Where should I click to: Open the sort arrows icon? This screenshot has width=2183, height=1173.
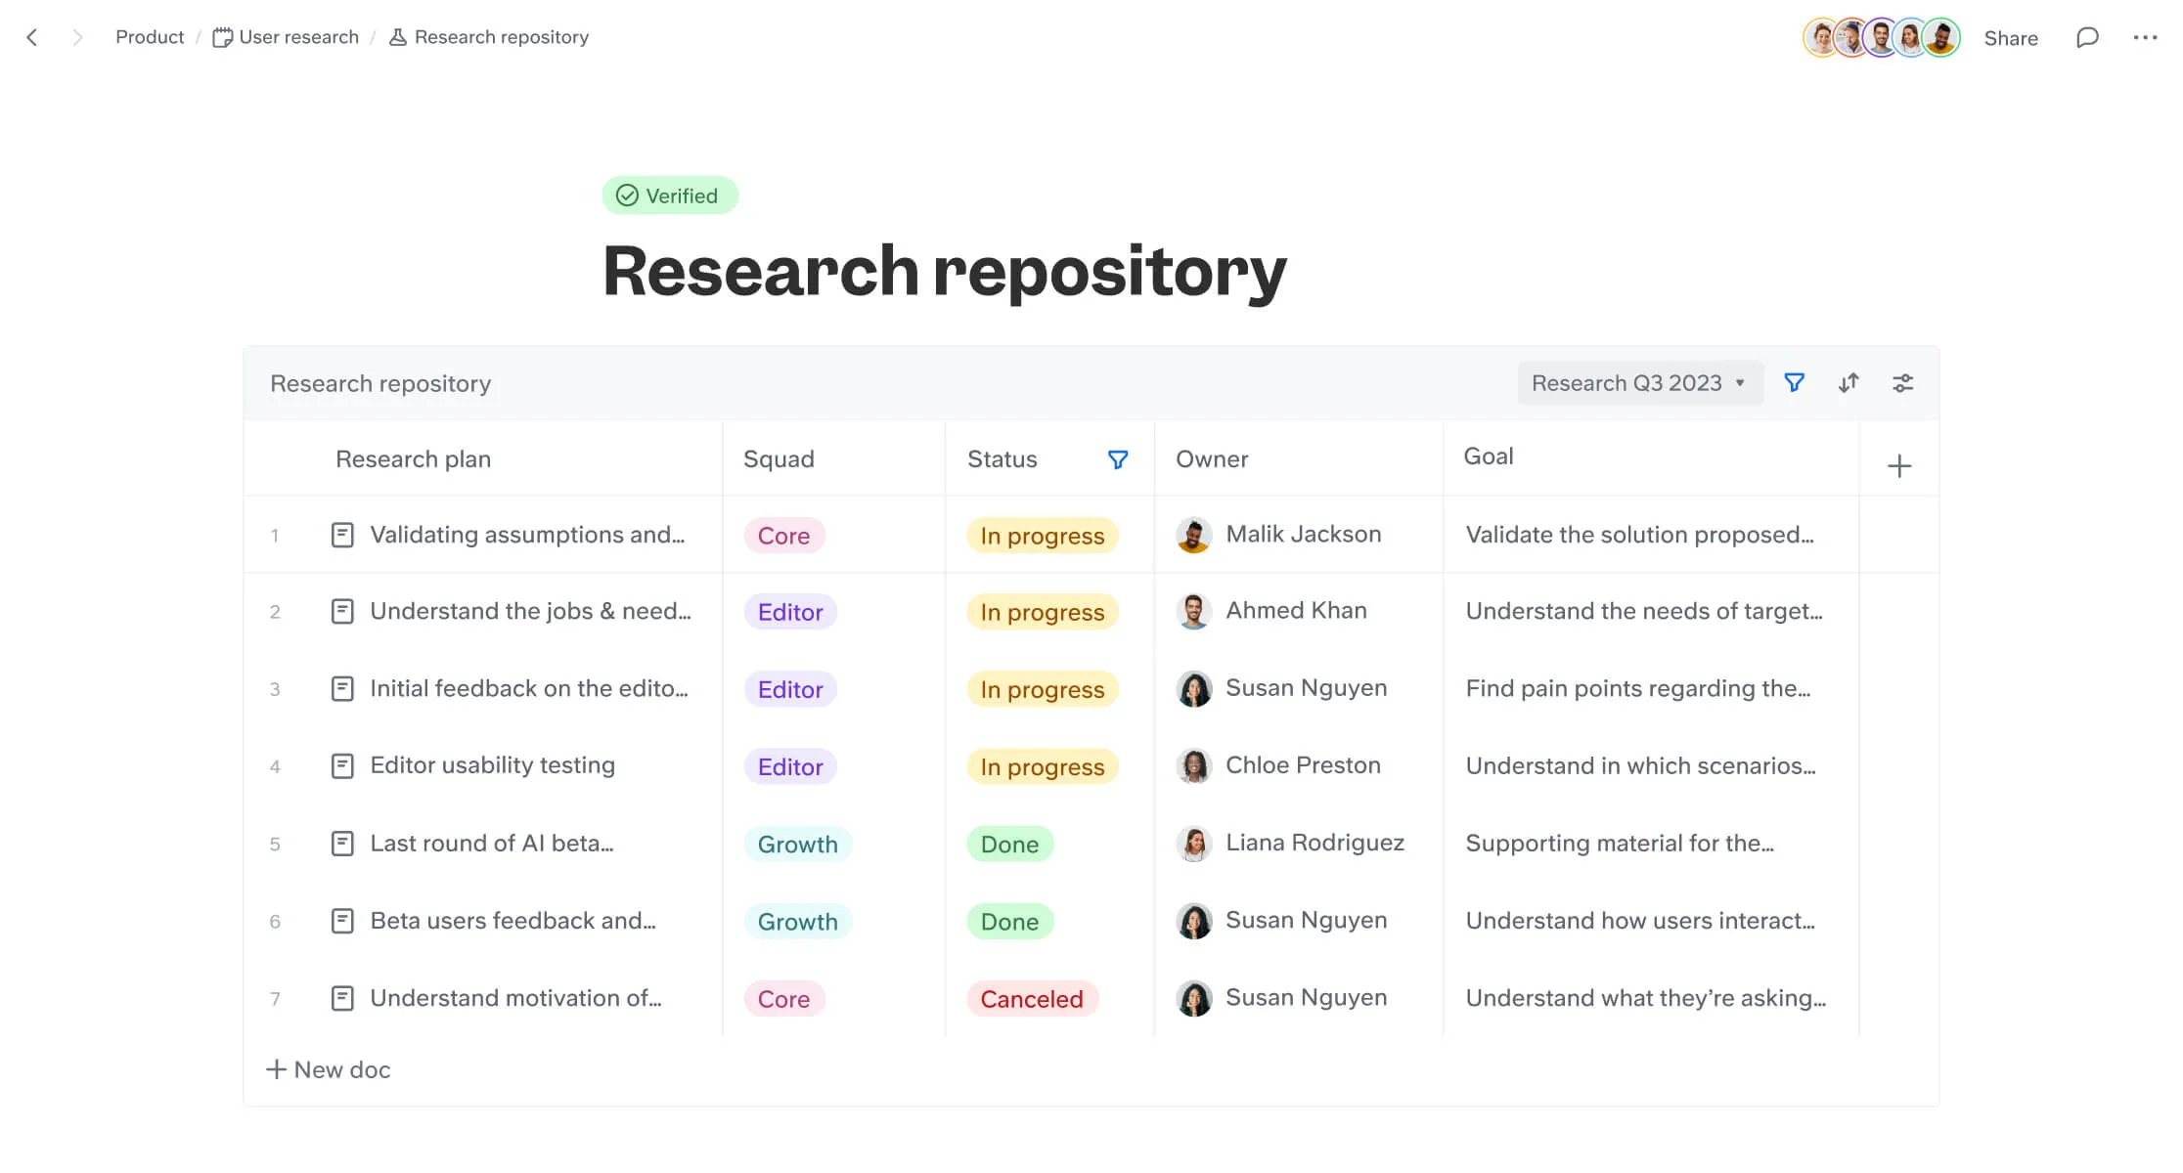click(1848, 383)
